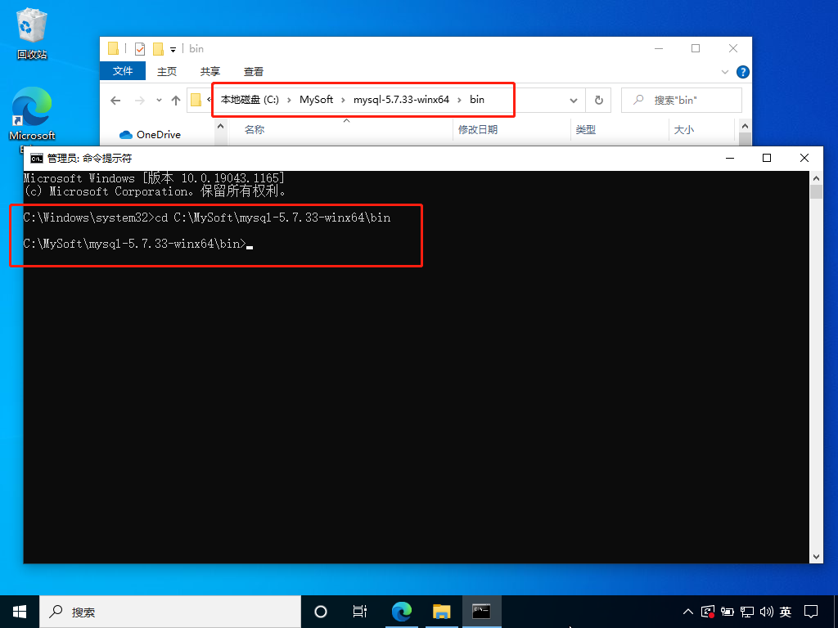Expand the address bar history dropdown
This screenshot has height=628, width=838.
[x=574, y=101]
